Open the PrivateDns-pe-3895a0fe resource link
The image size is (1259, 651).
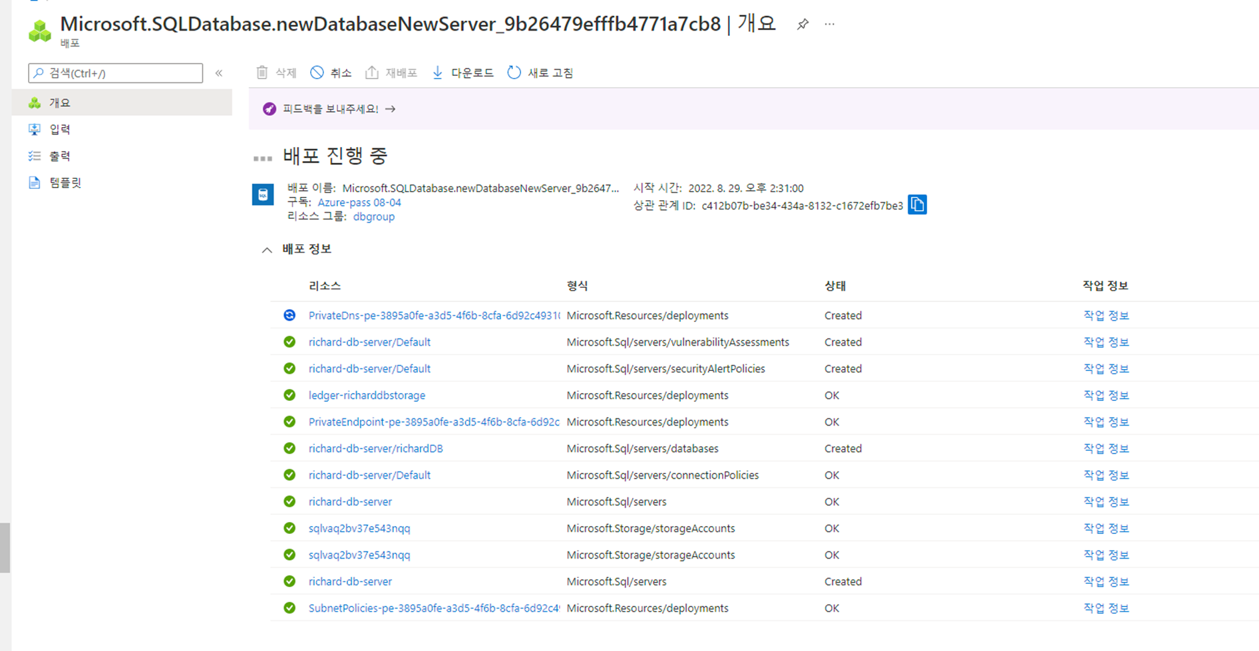(434, 315)
